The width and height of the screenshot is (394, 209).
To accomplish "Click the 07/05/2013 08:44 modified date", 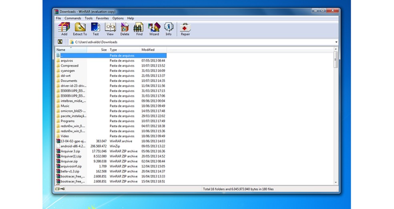I will click(x=153, y=61).
